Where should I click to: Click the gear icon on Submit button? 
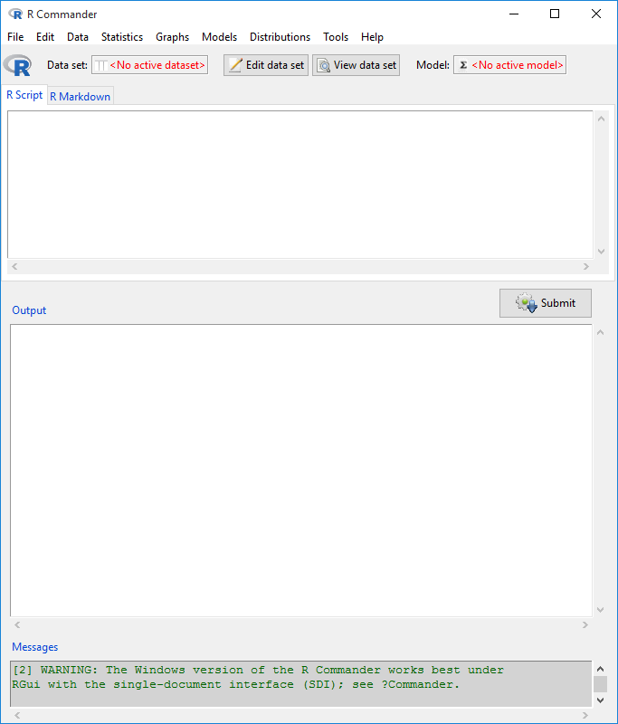(x=526, y=303)
